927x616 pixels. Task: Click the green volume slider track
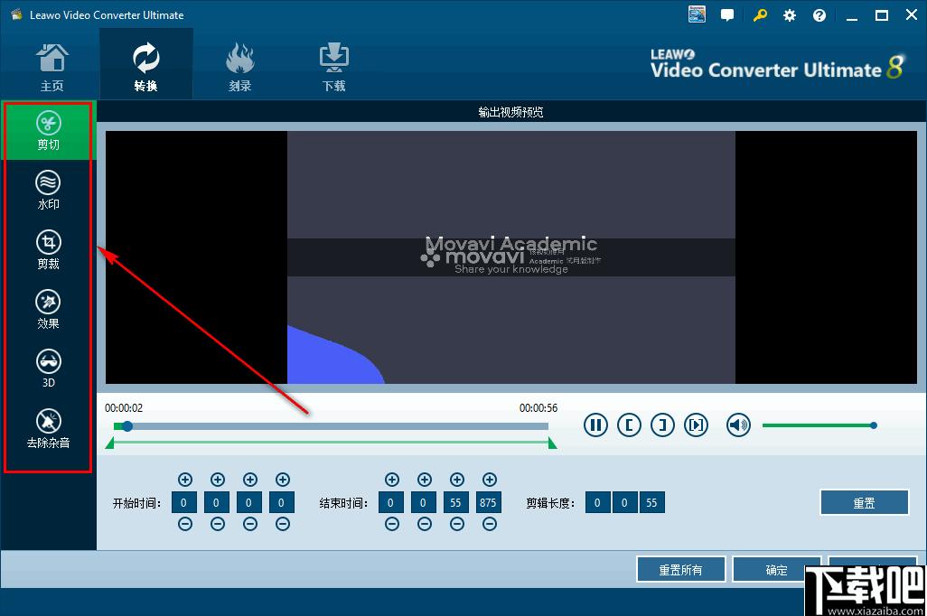tap(819, 425)
